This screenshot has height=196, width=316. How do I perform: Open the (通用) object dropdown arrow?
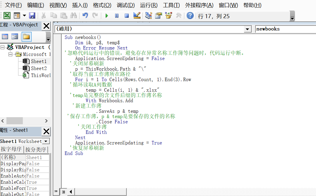coord(247,29)
